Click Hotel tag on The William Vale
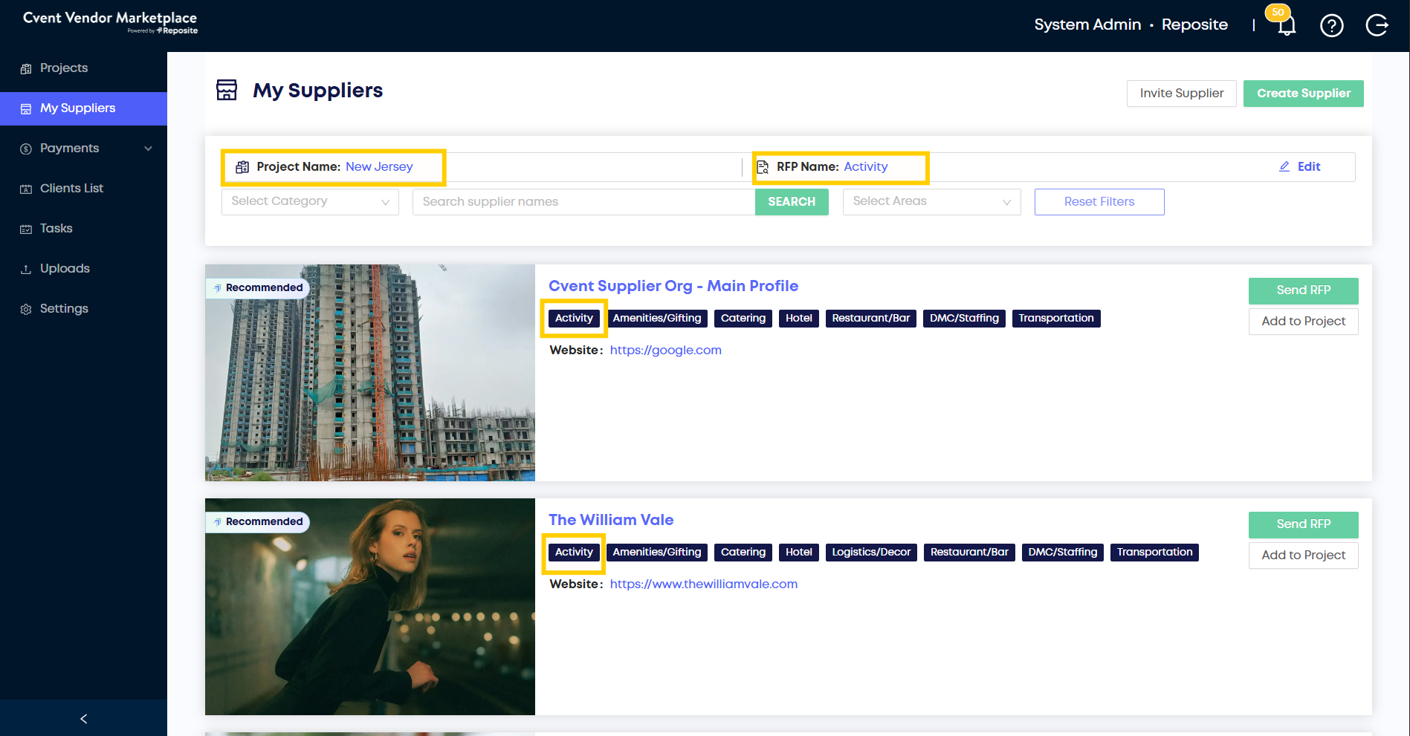The image size is (1410, 736). point(799,553)
